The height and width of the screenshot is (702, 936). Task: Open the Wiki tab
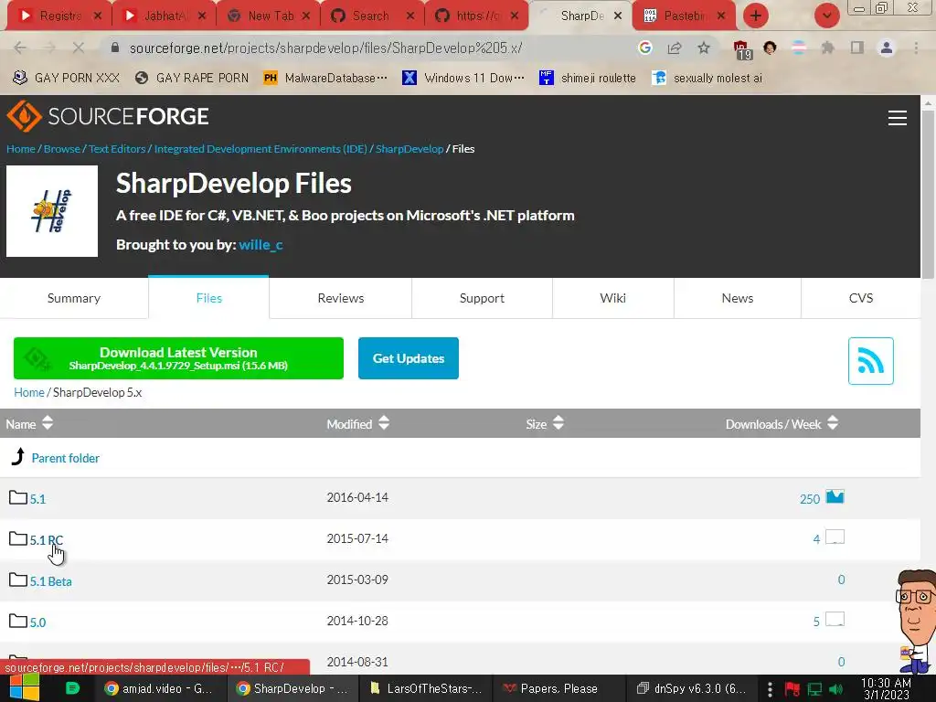613,298
